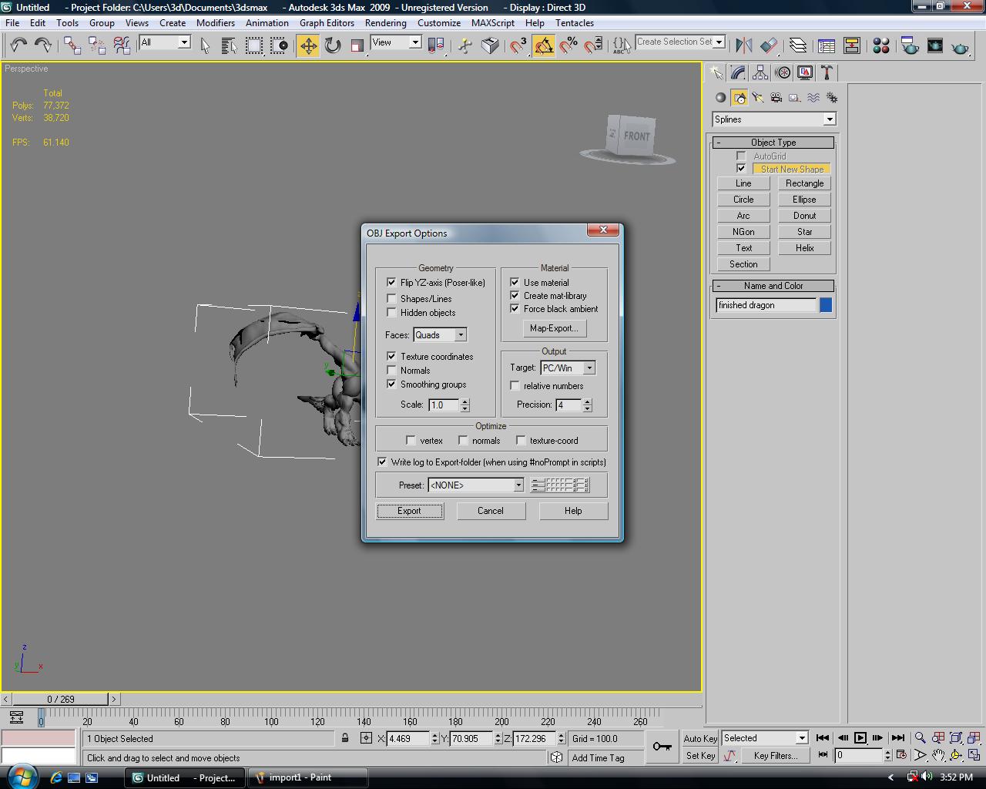The height and width of the screenshot is (789, 986).
Task: Open the Modify panel tab
Action: click(738, 72)
